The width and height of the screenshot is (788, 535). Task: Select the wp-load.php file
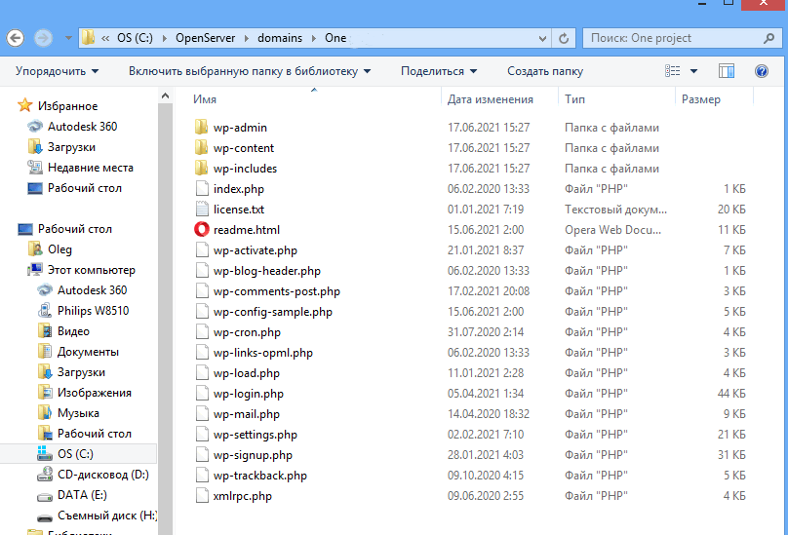pyautogui.click(x=246, y=373)
